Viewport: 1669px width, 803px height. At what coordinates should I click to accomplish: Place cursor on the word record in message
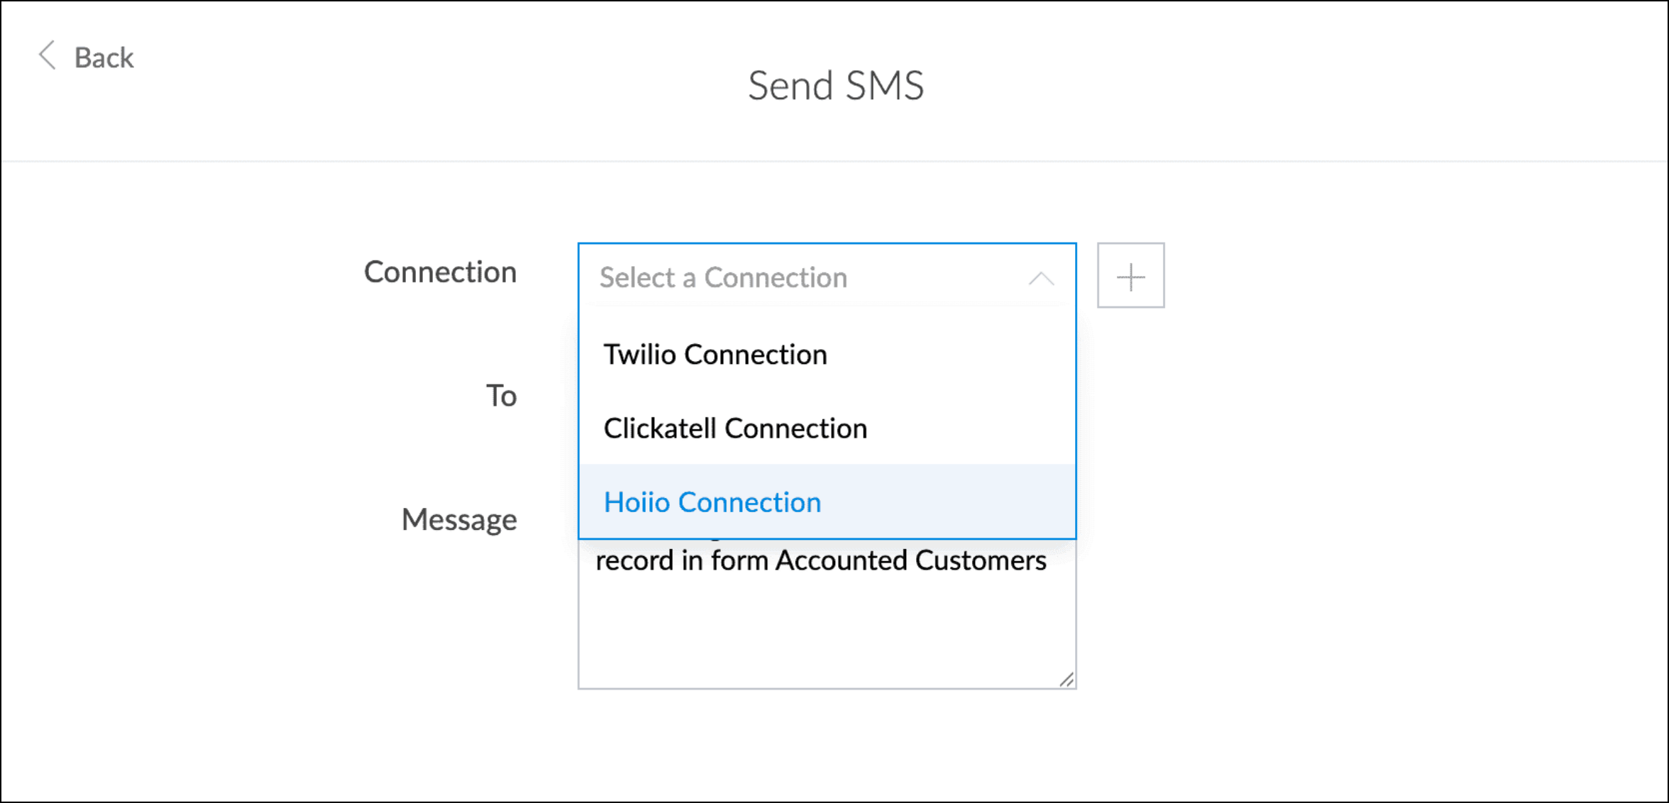pos(634,560)
